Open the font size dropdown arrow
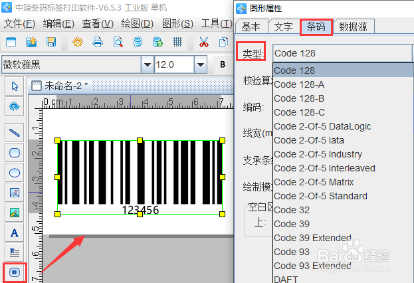This screenshot has width=414, height=283. pos(201,64)
